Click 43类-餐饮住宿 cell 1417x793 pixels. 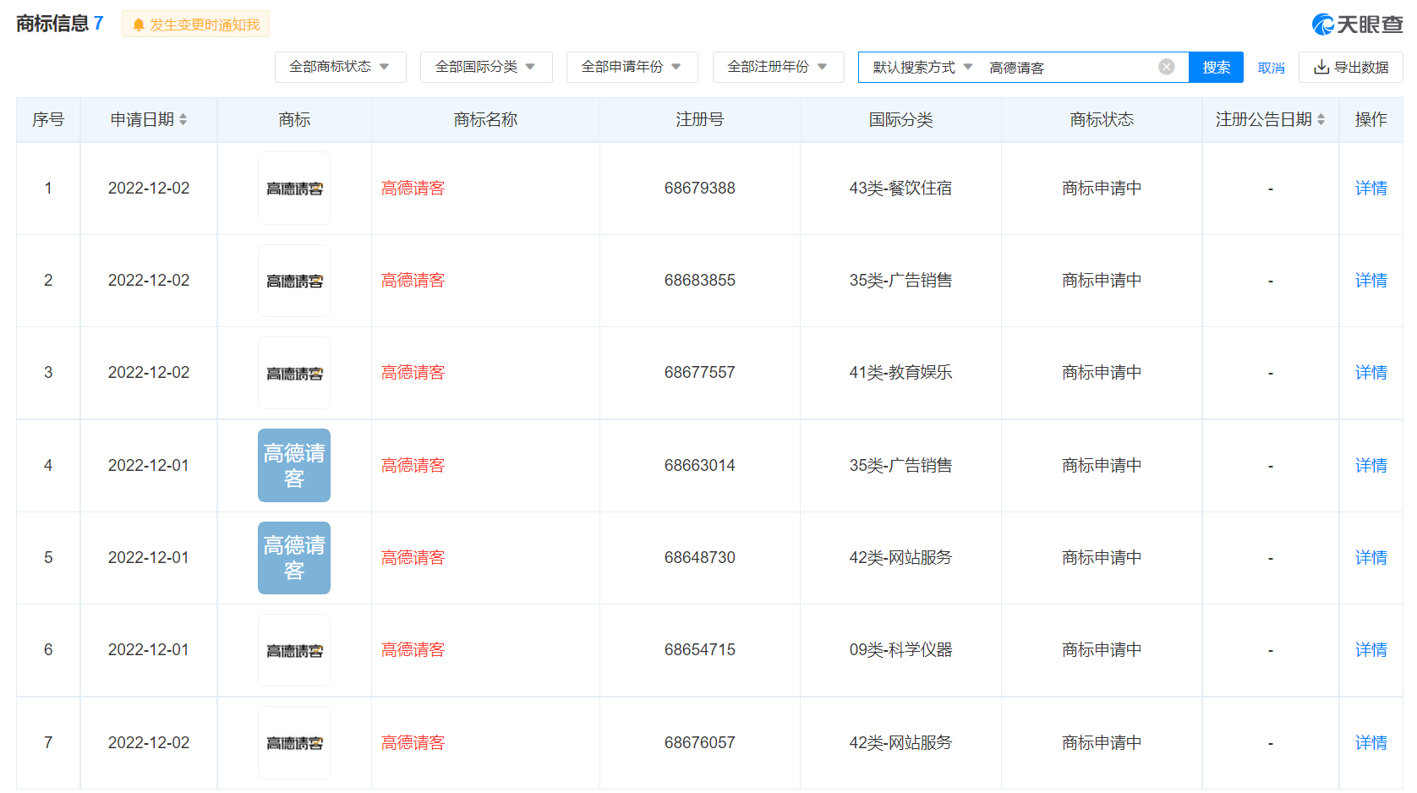(900, 189)
